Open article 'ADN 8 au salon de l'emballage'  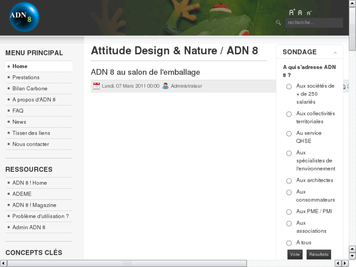145,72
